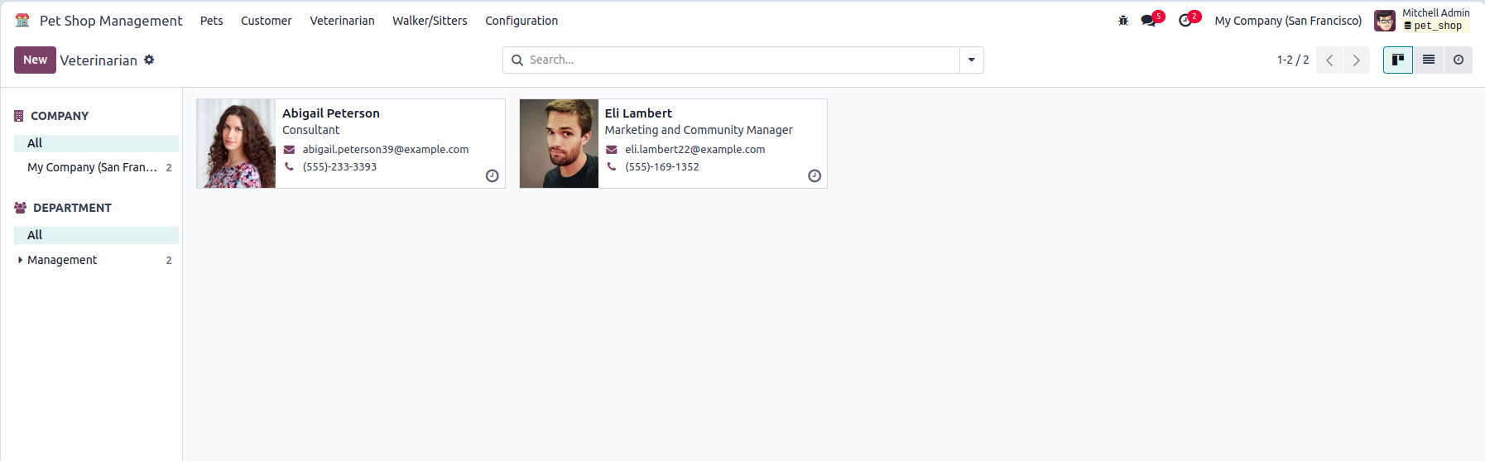Click into the Search field
This screenshot has height=461, width=1485.
point(742,60)
